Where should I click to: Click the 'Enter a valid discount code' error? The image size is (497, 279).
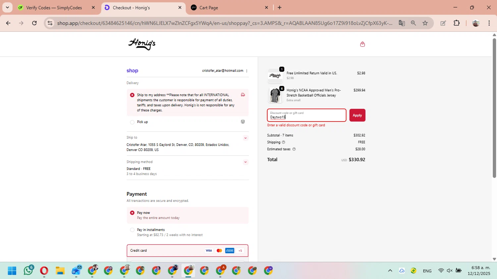pos(296,125)
